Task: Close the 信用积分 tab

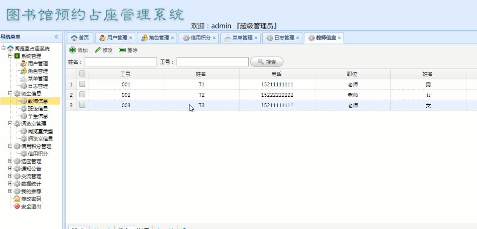Action: coord(214,38)
